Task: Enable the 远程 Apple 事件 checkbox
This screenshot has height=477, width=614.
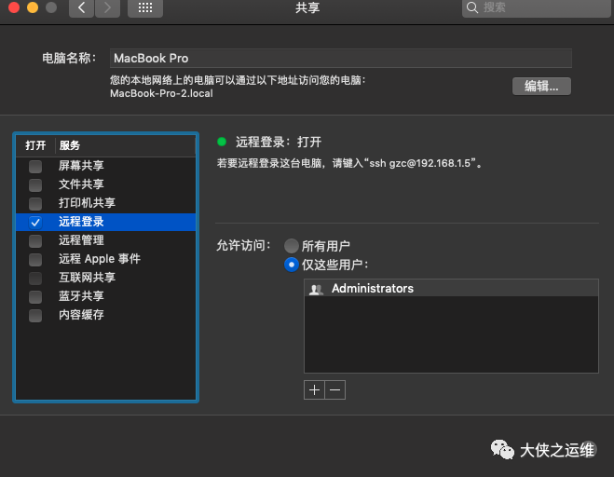Action: tap(35, 259)
